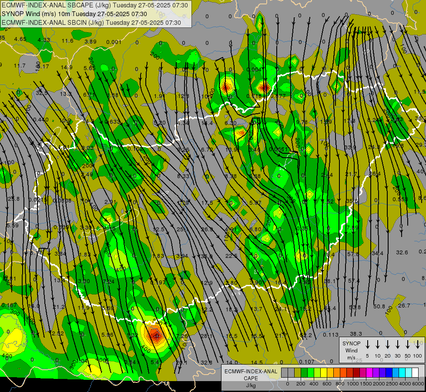Click map value 0.001 near top

114,42
